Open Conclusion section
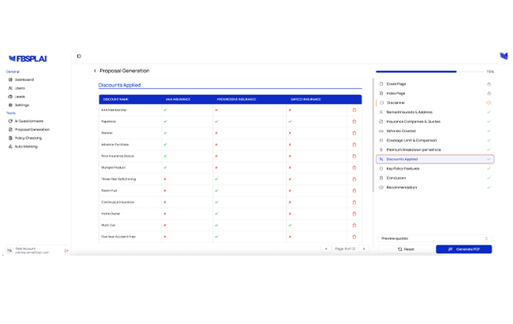The height and width of the screenshot is (324, 513). (435, 179)
